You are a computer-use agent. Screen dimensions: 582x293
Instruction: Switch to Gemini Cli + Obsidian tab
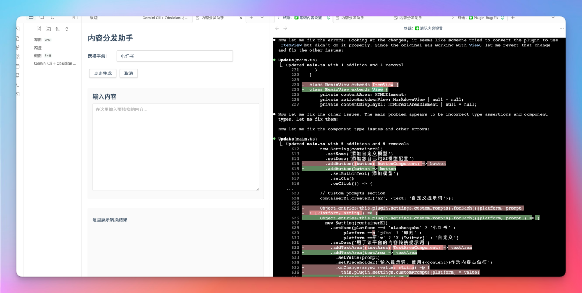pos(165,18)
